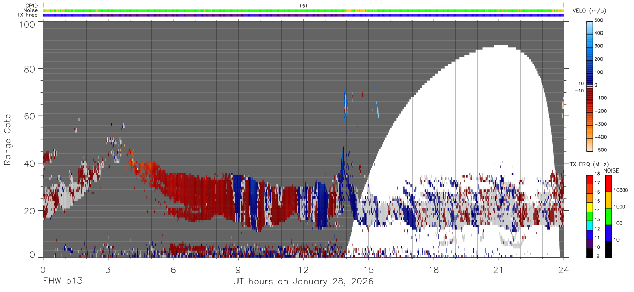Screen dimensions: 634x292
Task: Click the x-axis tick label 3
Action: tap(108, 270)
